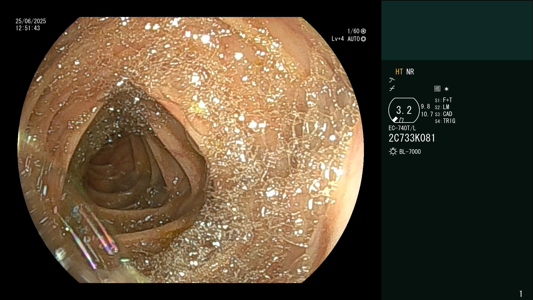Click the image counter 1 at bottom right
533x300 pixels.
click(521, 294)
